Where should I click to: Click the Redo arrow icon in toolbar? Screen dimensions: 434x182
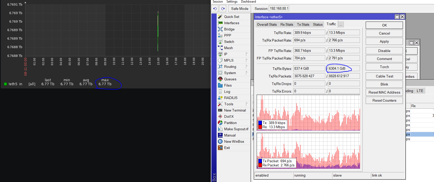click(x=223, y=9)
